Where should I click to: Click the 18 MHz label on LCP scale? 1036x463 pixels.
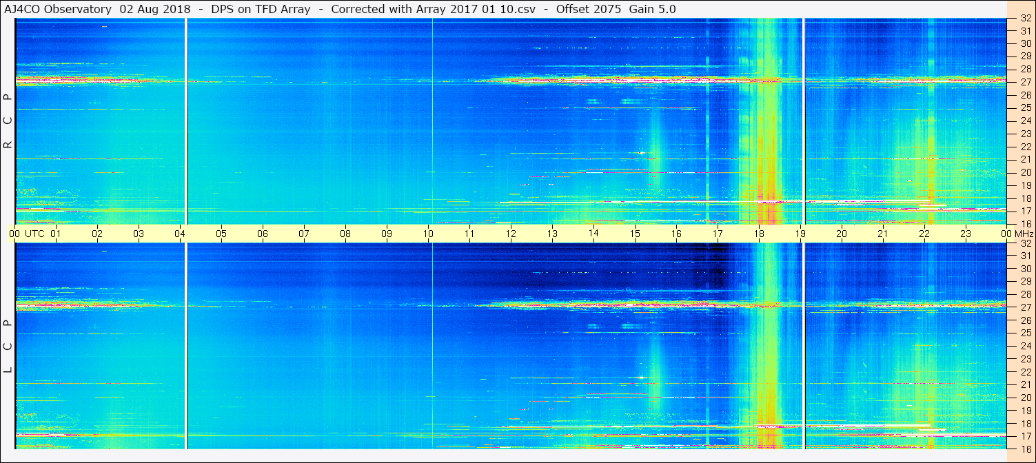(1026, 424)
